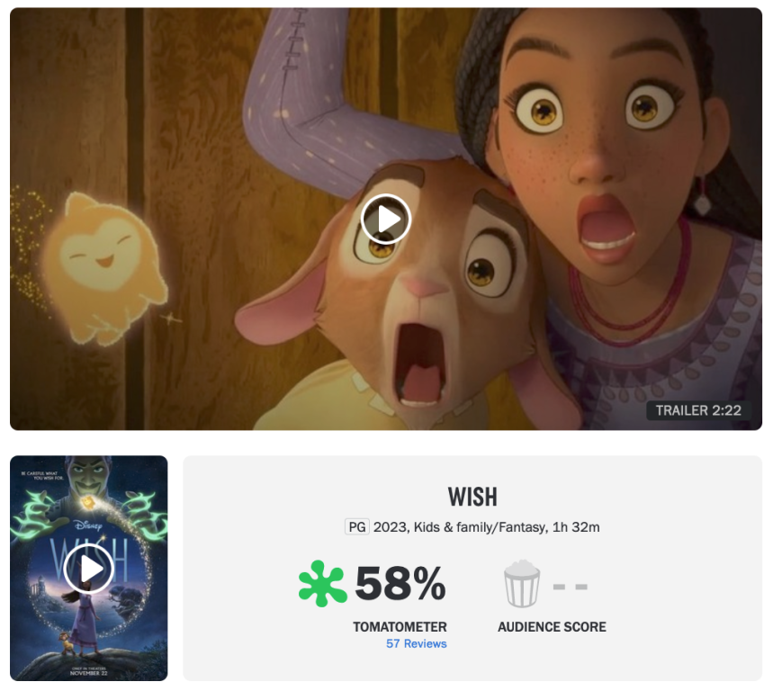Click the TRAILER 2:22 duration badge
The height and width of the screenshot is (691, 773).
click(x=698, y=410)
